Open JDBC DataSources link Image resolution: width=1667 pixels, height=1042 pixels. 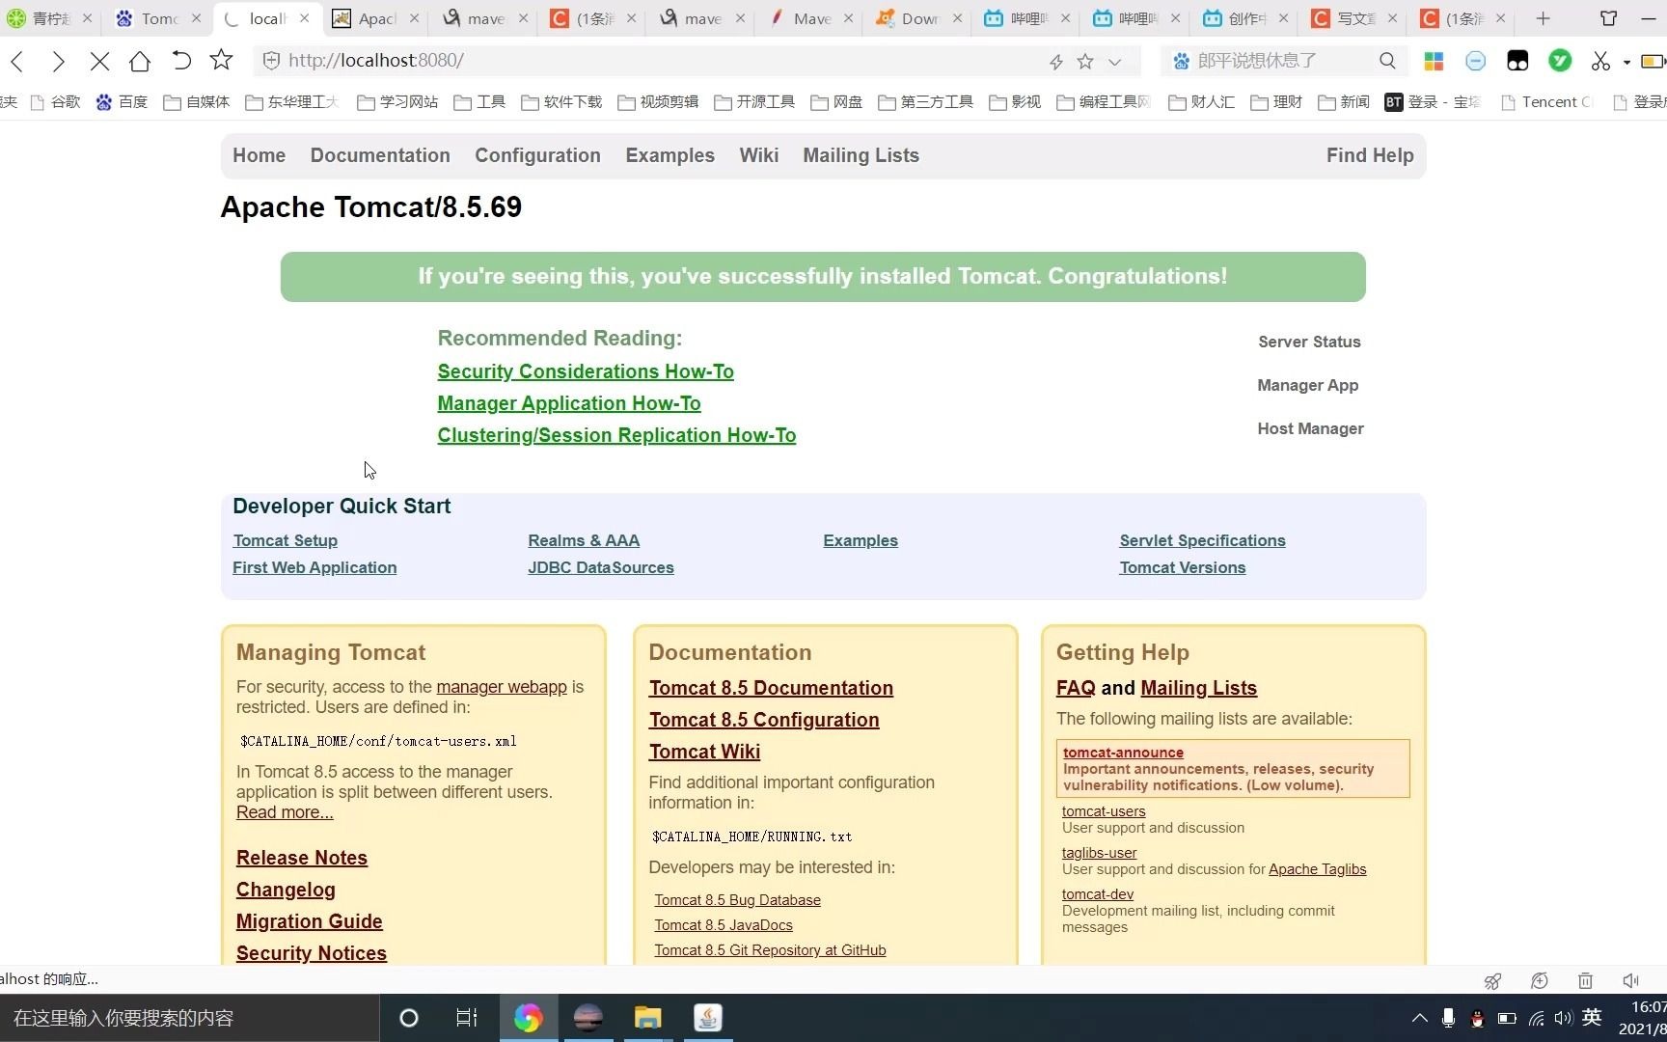[601, 567]
